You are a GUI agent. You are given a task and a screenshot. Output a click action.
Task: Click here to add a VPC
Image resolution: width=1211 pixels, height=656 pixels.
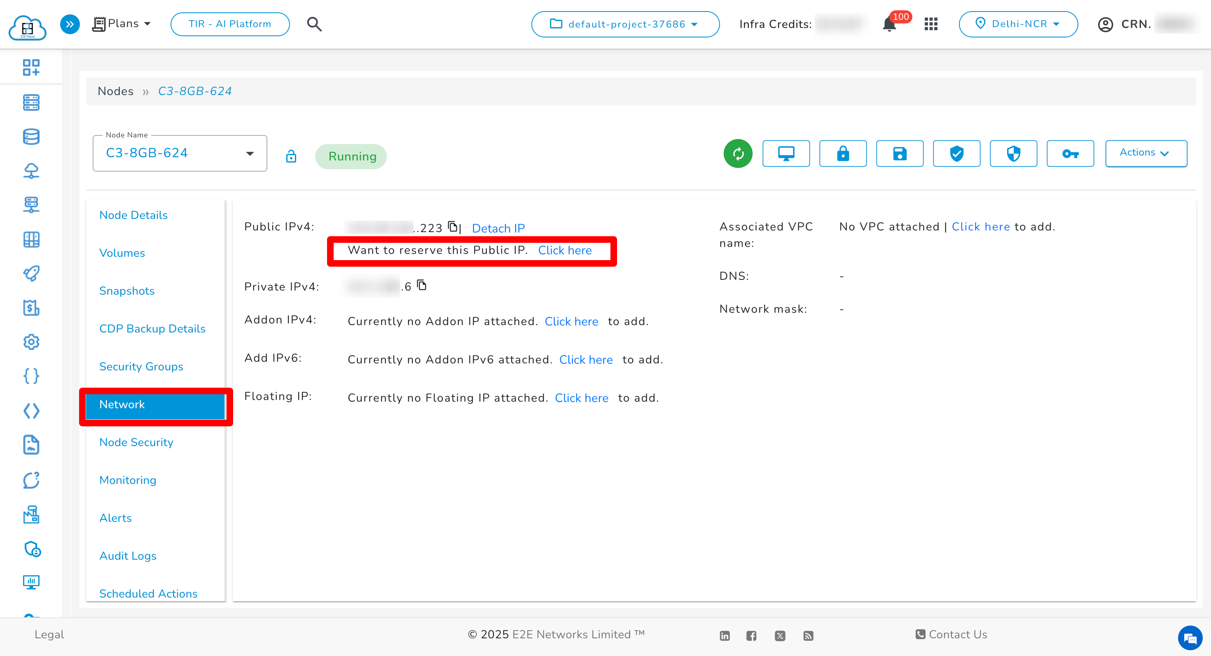pos(981,227)
